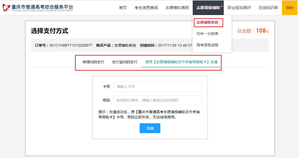
Task: Click the red heart-shaped platform logo
Action: point(6,8)
